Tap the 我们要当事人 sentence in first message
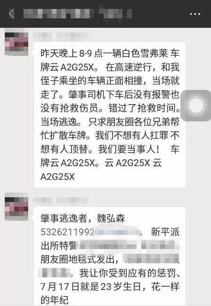Image resolution: width=211 pixels, height=306 pixels. [129, 149]
